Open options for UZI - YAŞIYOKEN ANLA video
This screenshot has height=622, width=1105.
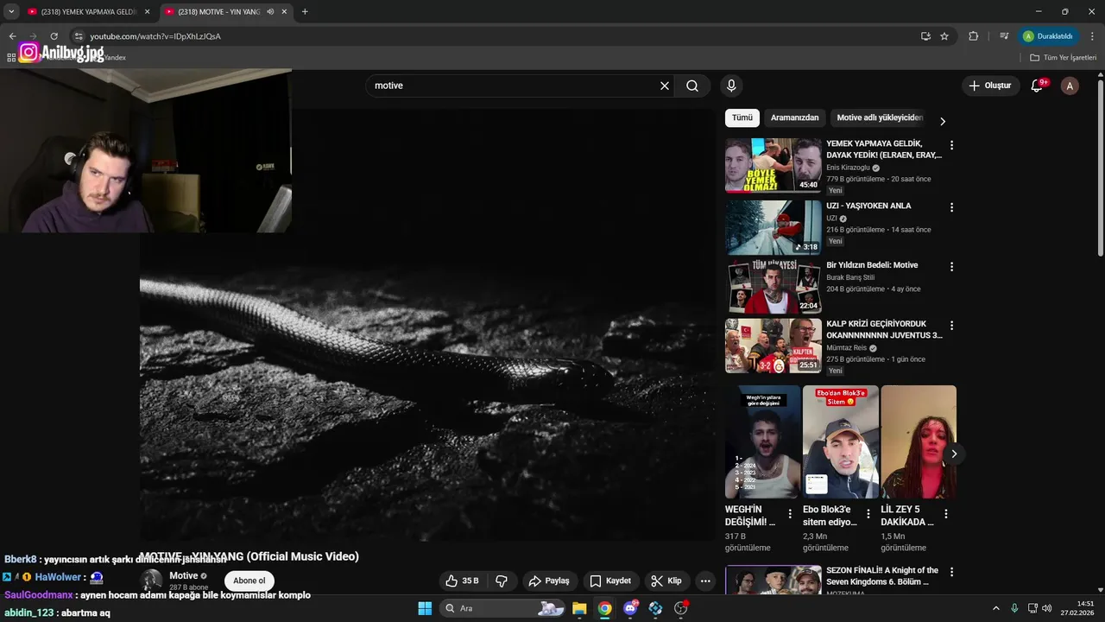pyautogui.click(x=951, y=207)
